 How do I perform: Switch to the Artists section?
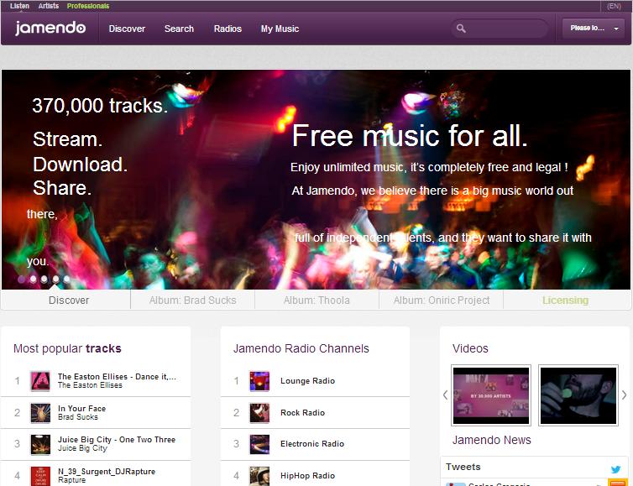coord(49,6)
